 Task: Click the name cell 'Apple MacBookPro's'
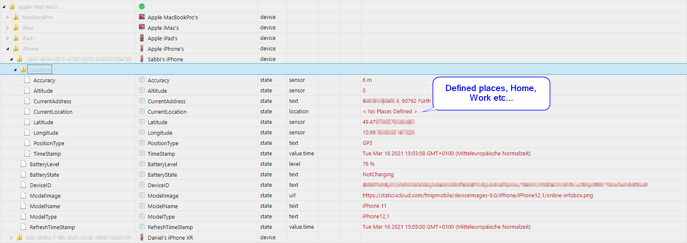coord(172,17)
